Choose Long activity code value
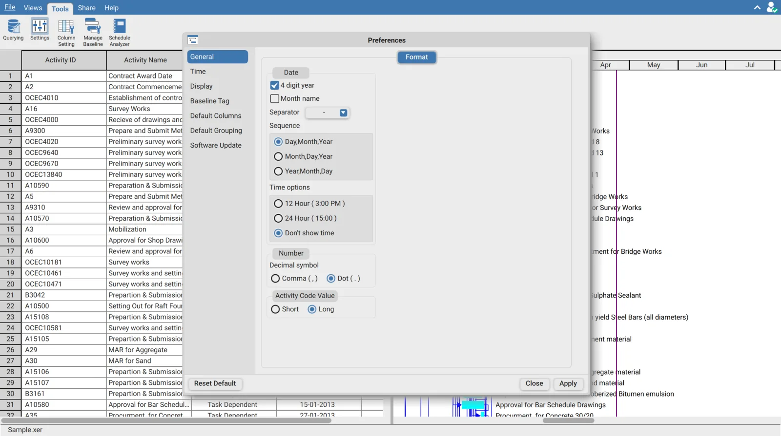 (x=312, y=309)
